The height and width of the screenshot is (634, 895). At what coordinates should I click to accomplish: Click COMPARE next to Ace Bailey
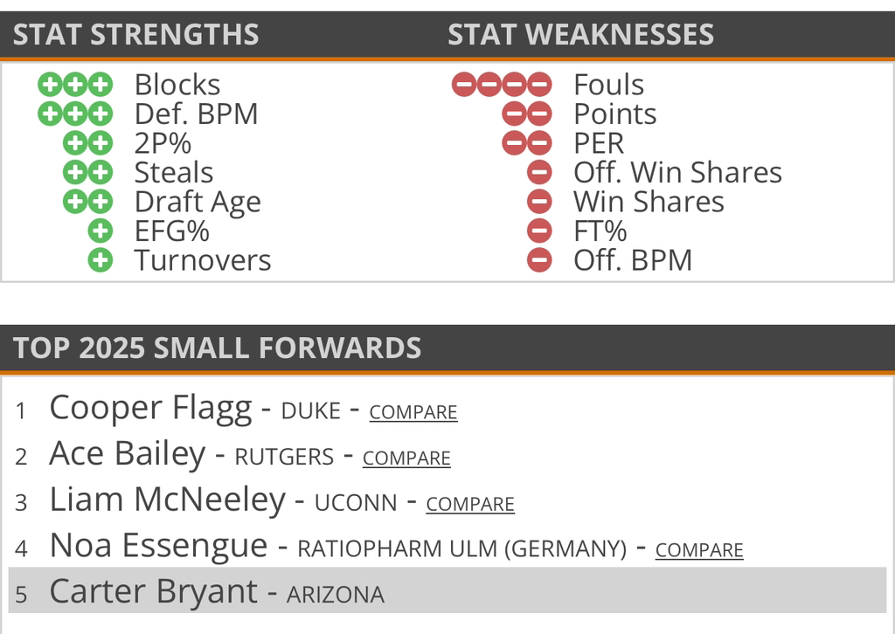406,458
